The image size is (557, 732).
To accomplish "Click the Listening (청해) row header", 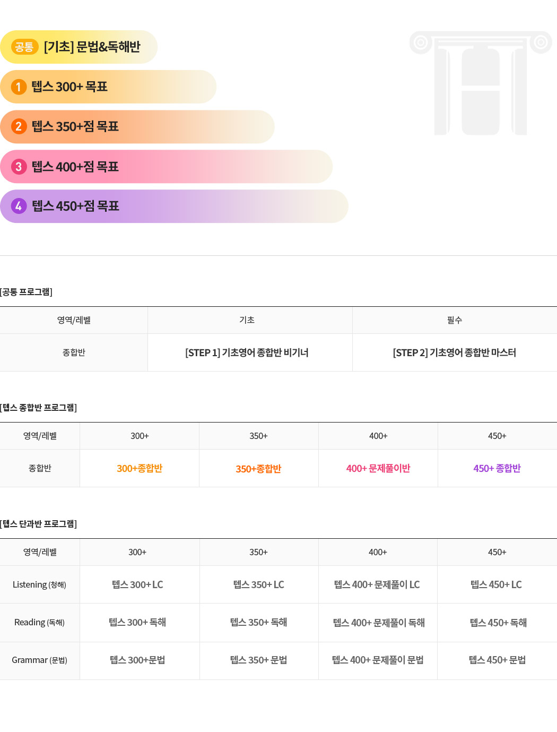I will [39, 584].
